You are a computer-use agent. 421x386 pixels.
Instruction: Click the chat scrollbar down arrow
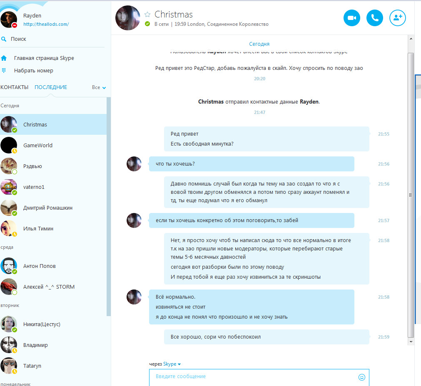(x=411, y=342)
